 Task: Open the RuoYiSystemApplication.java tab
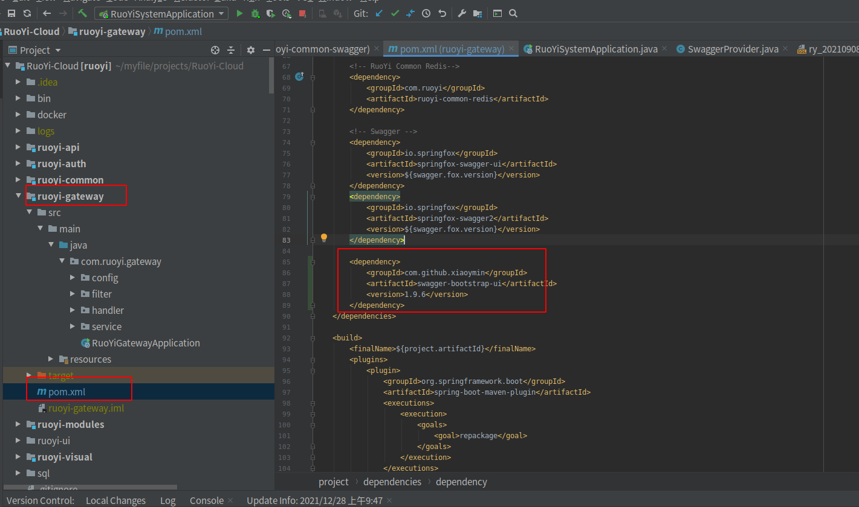pyautogui.click(x=595, y=49)
